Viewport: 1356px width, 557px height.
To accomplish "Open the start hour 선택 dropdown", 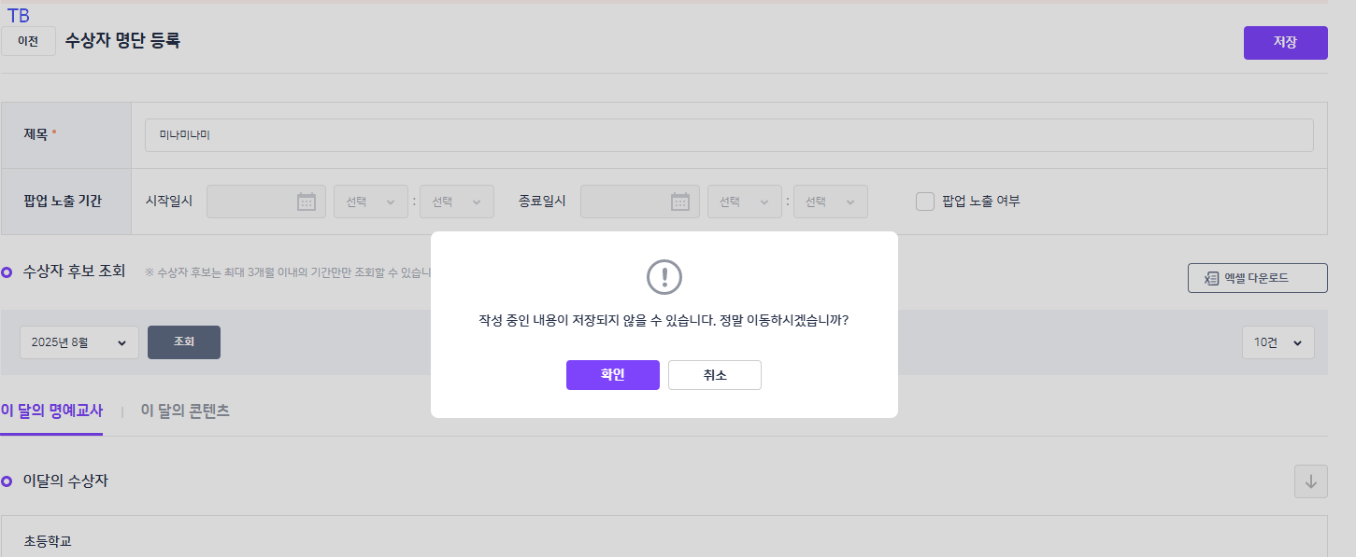I will 370,202.
